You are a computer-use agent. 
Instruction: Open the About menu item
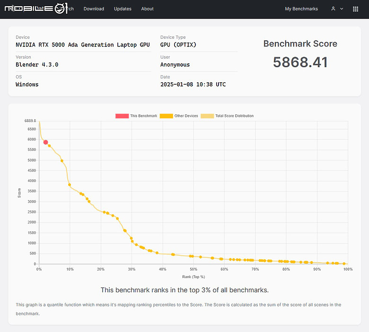coord(147,9)
